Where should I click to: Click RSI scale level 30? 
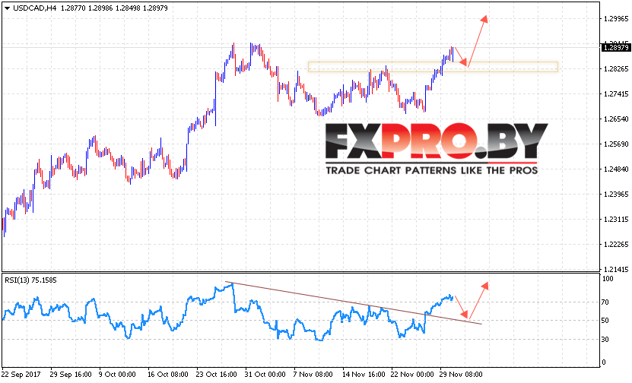(605, 340)
